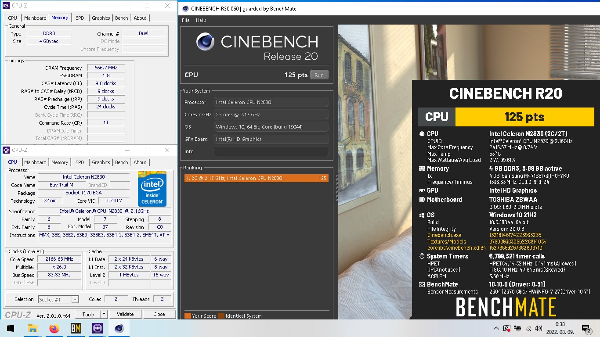Screen dimensions: 600x337
Task: Click the CPU-Z Tools button
Action: coord(88,314)
